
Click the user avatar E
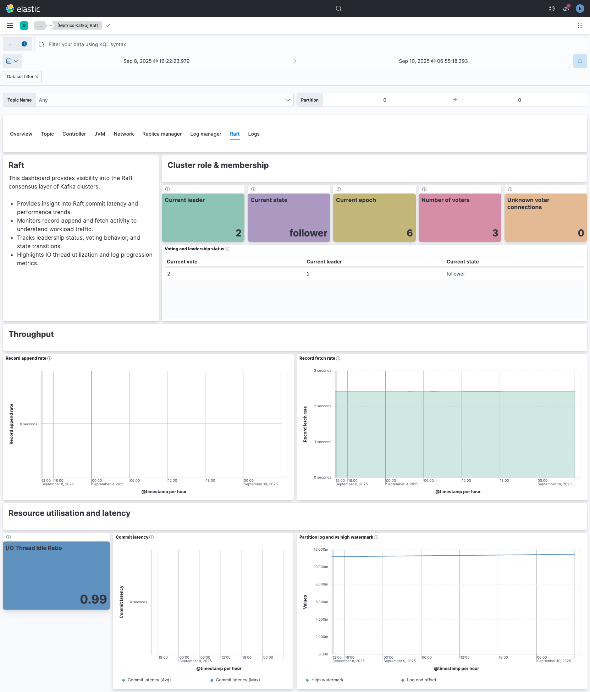click(x=580, y=9)
